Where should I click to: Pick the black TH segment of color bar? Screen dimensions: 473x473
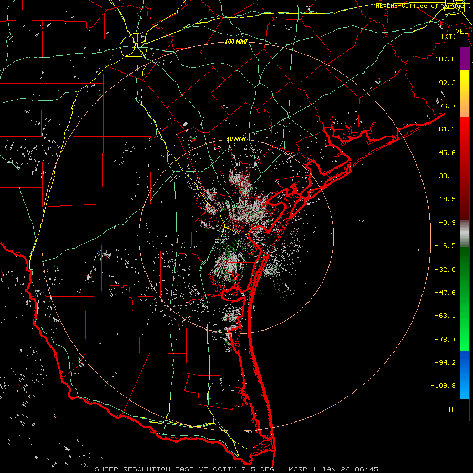(x=464, y=410)
